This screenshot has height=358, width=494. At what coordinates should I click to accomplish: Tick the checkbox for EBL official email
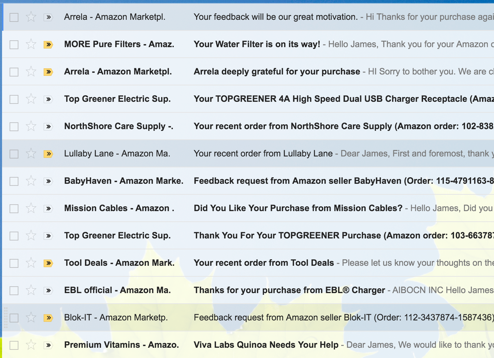[x=14, y=290]
